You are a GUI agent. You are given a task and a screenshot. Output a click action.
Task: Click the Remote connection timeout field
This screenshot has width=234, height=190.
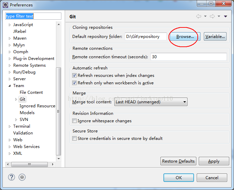point(189,57)
